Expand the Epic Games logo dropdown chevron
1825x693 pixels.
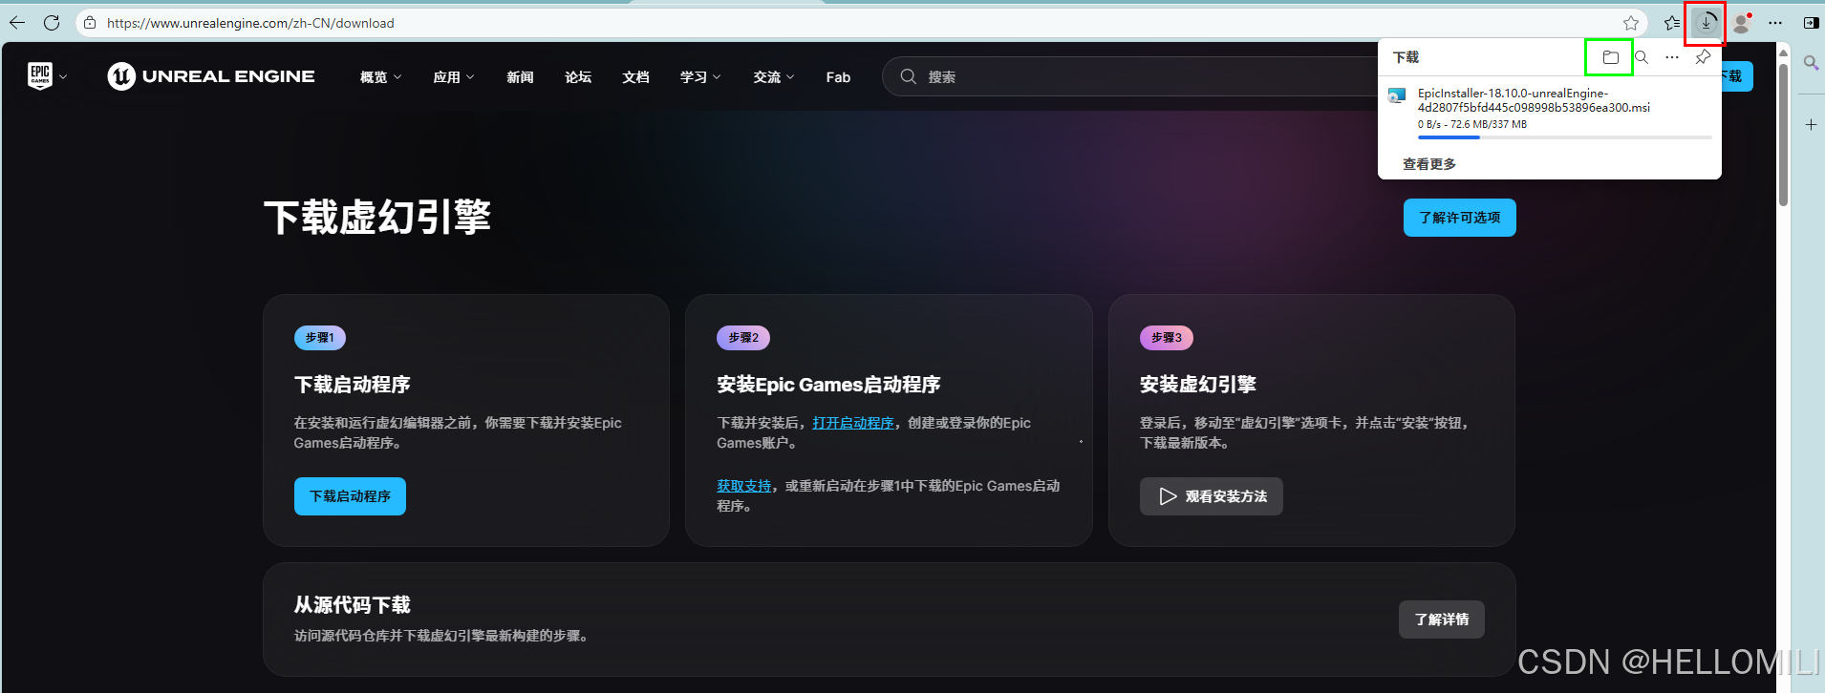point(63,77)
